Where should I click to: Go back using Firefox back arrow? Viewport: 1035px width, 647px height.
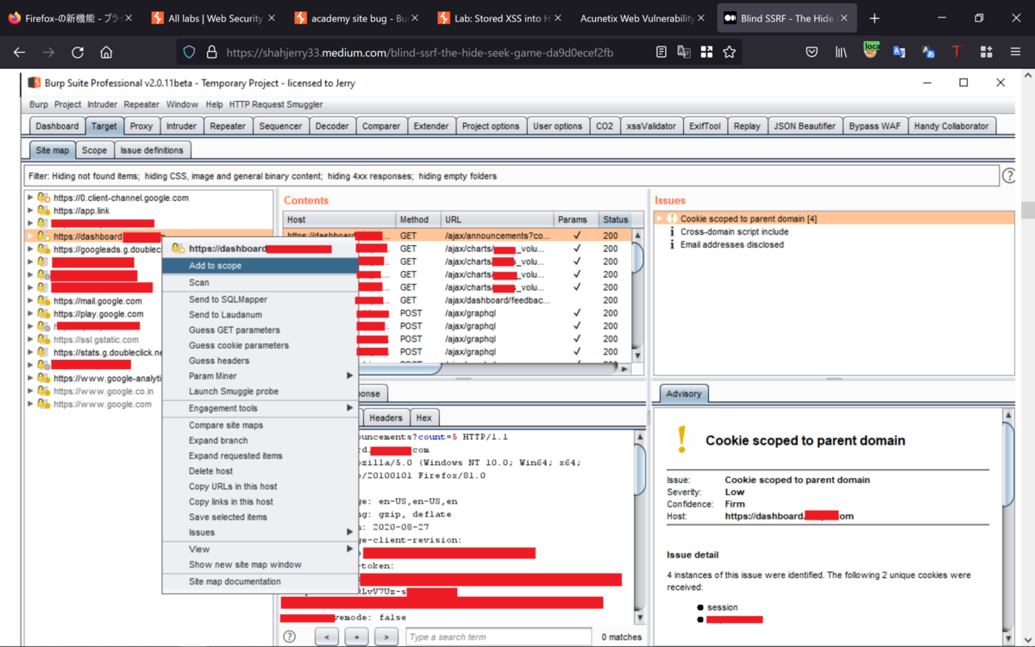20,53
